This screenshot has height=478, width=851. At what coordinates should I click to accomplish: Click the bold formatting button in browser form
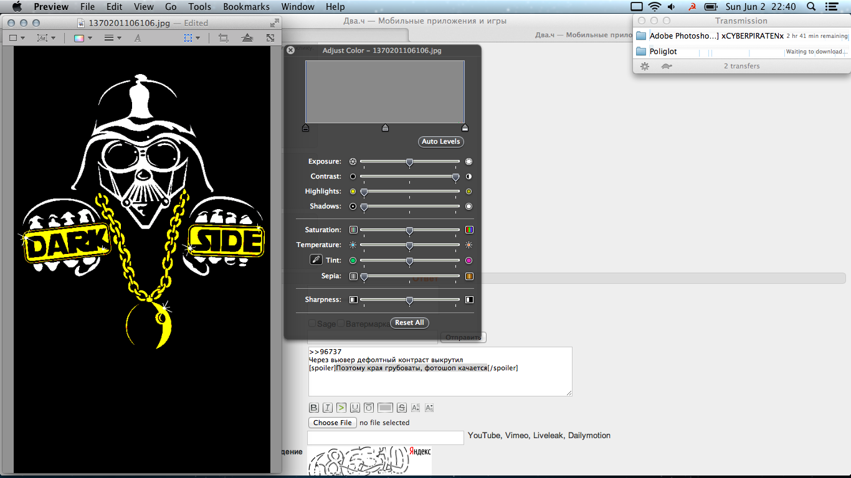click(x=314, y=408)
